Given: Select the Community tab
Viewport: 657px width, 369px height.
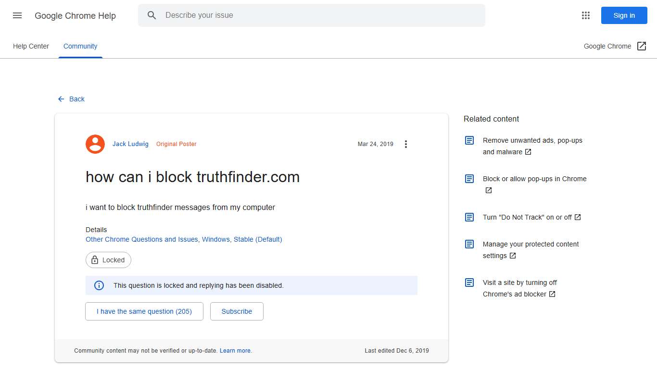Looking at the screenshot, I should pos(80,46).
